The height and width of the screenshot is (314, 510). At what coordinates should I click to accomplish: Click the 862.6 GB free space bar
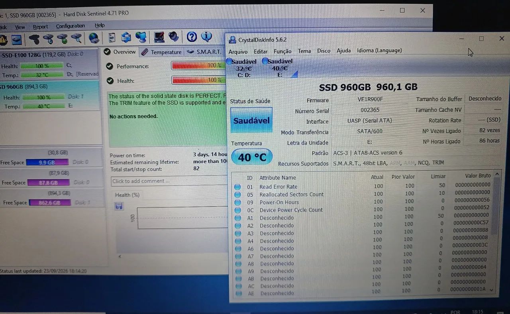click(x=50, y=203)
